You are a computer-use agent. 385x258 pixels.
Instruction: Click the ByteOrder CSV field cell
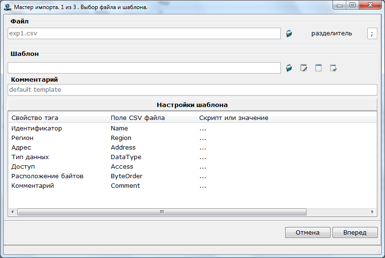click(127, 176)
